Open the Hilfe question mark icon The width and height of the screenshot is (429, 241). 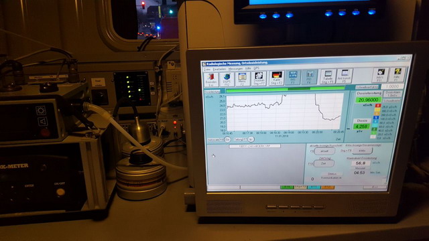[397, 74]
